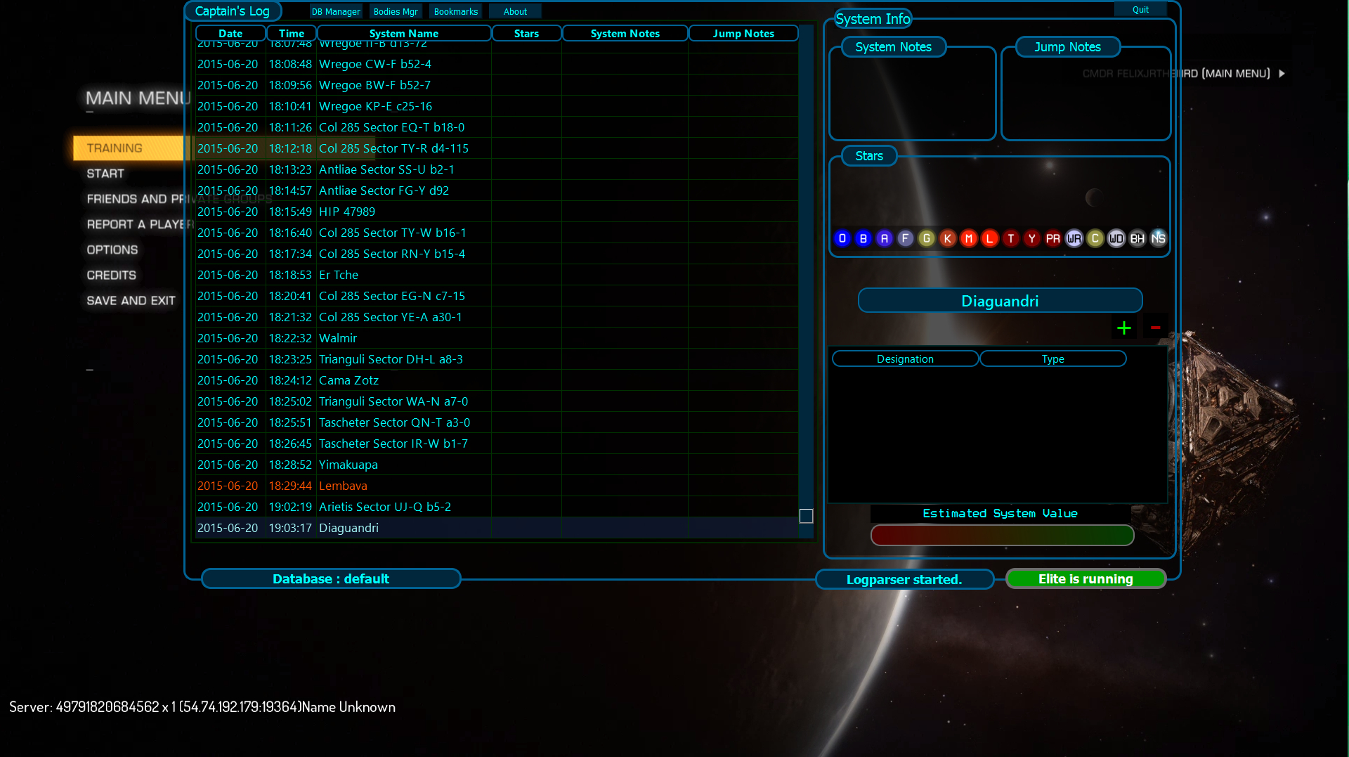
Task: Select the WD white dwarf icon
Action: click(x=1116, y=239)
